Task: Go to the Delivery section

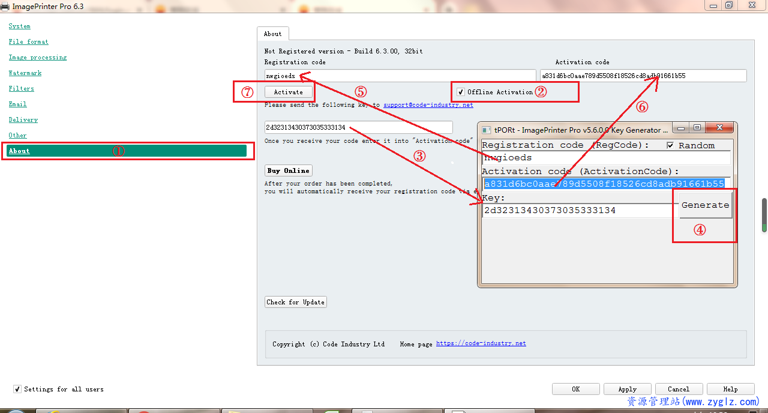Action: point(23,120)
